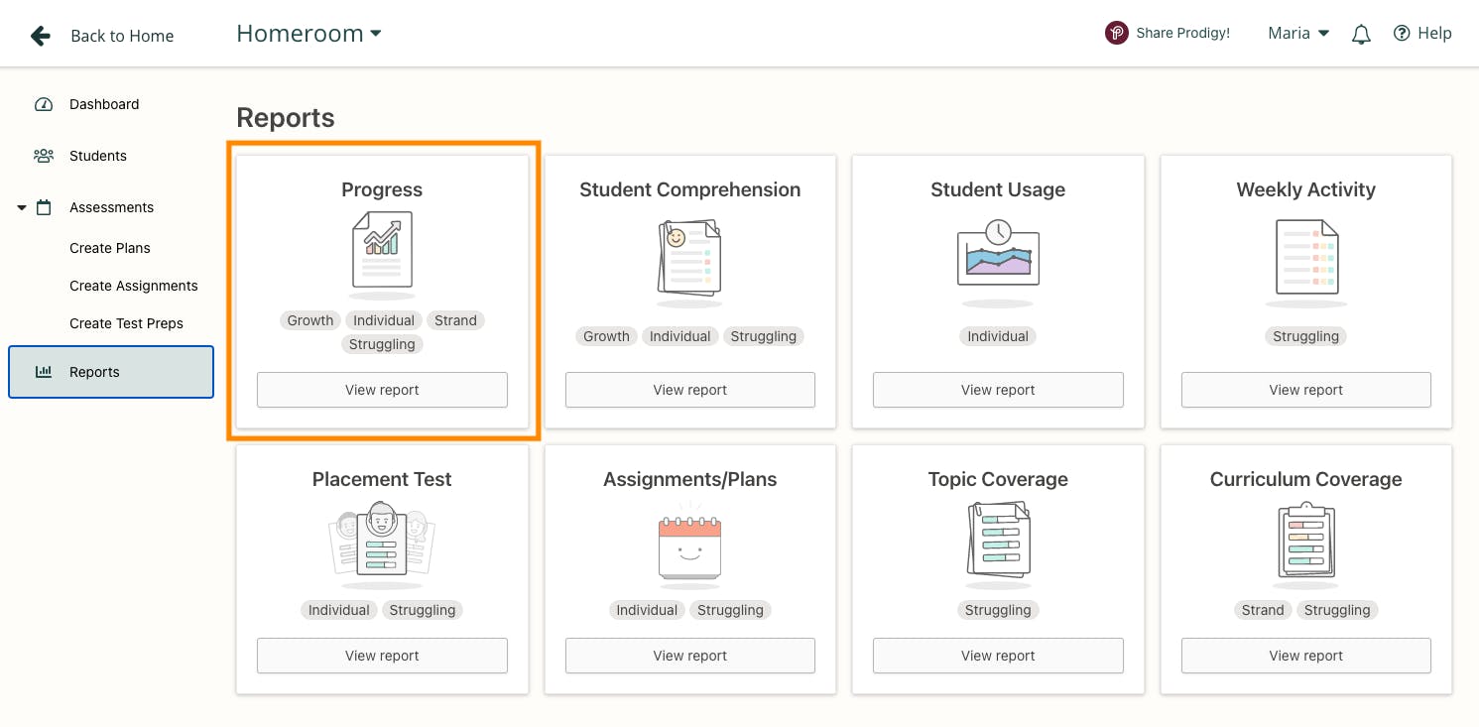Open Create Assignments in sidebar
The width and height of the screenshot is (1479, 727).
[x=134, y=286]
